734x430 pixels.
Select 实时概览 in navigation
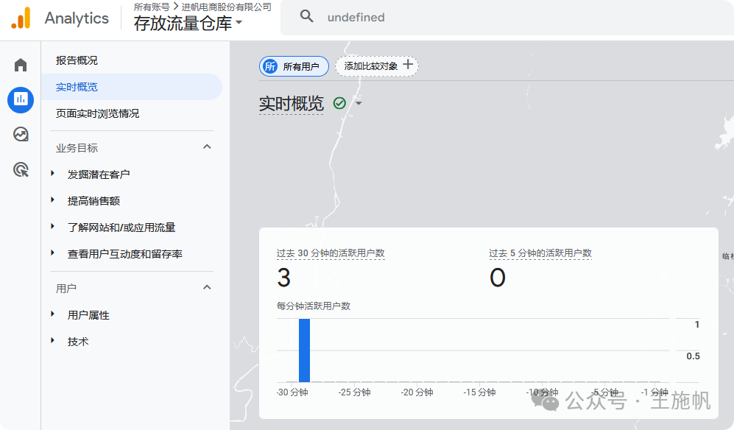pyautogui.click(x=132, y=87)
